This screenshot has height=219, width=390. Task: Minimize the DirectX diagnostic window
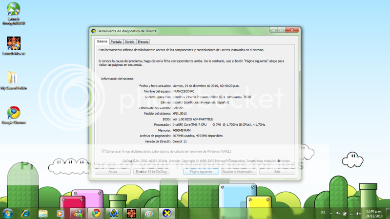(x=274, y=30)
